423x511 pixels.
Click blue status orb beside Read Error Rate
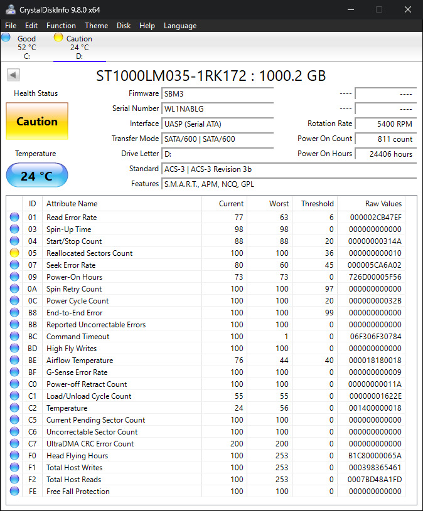[14, 218]
